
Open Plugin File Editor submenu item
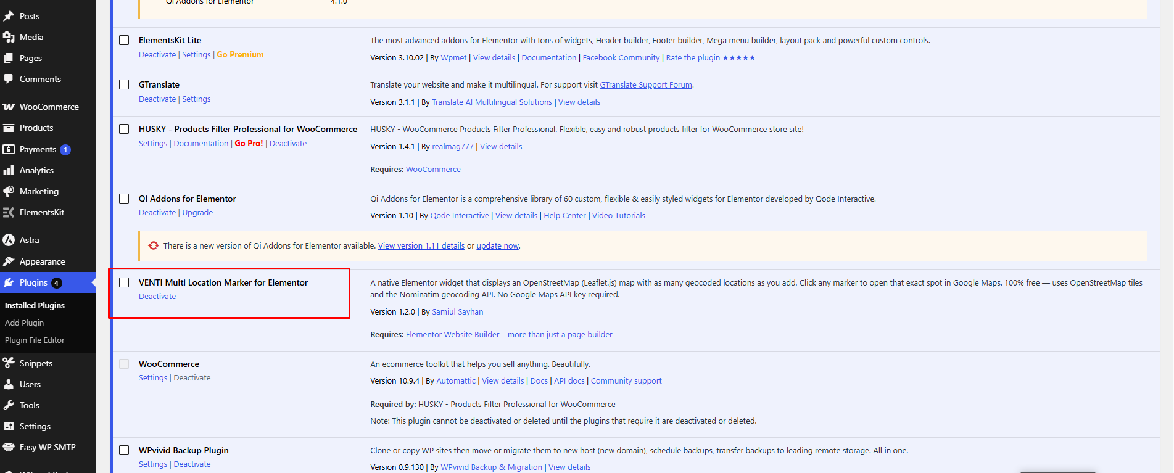[35, 340]
